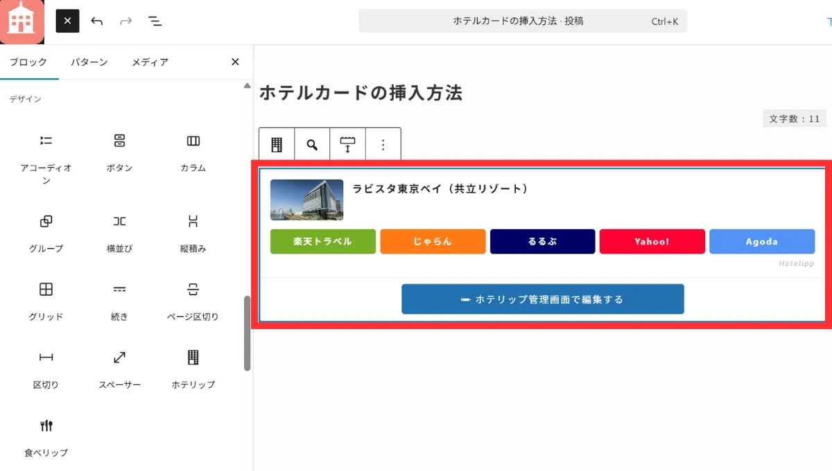832x471 pixels.
Task: Insert the グループ block
Action: click(46, 233)
